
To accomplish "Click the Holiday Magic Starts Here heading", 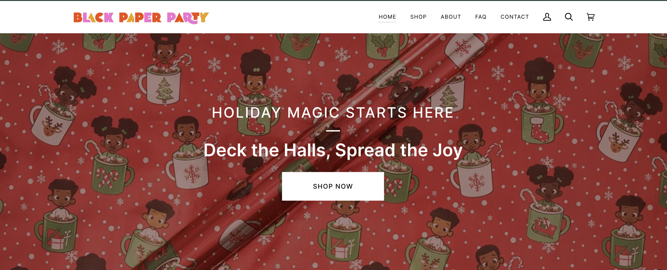I will click(333, 113).
